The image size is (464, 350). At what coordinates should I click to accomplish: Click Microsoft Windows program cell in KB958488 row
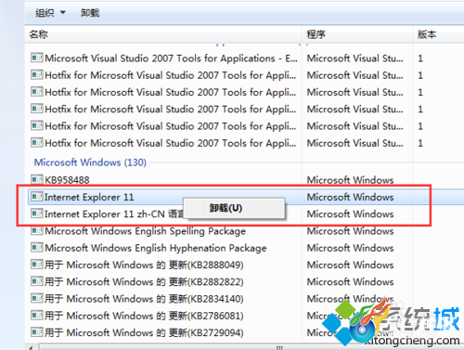(350, 180)
